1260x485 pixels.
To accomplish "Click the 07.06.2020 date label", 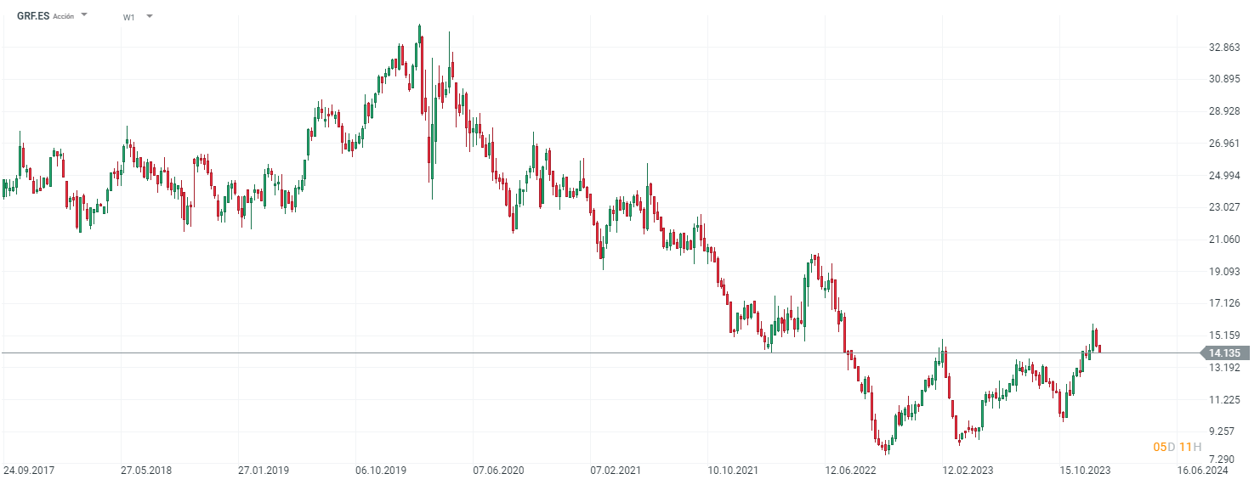I will click(x=497, y=470).
